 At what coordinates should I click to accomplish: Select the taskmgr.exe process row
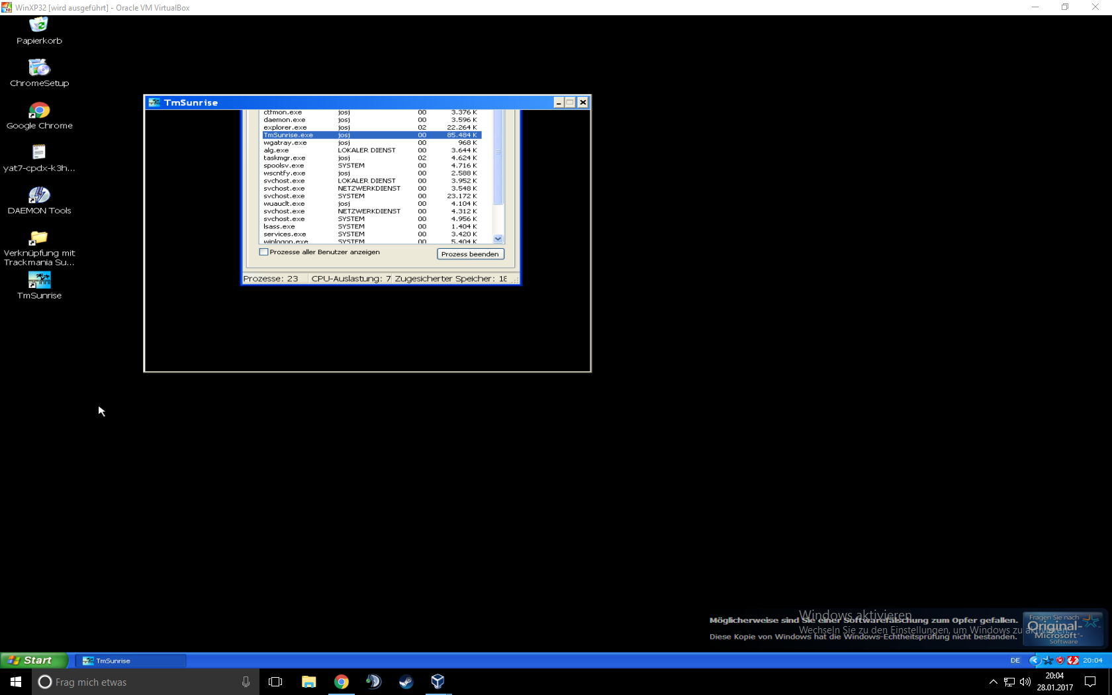coord(371,158)
